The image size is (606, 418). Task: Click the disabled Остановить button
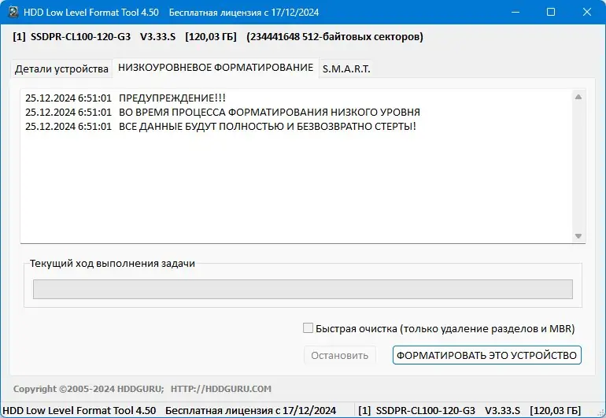click(x=340, y=355)
